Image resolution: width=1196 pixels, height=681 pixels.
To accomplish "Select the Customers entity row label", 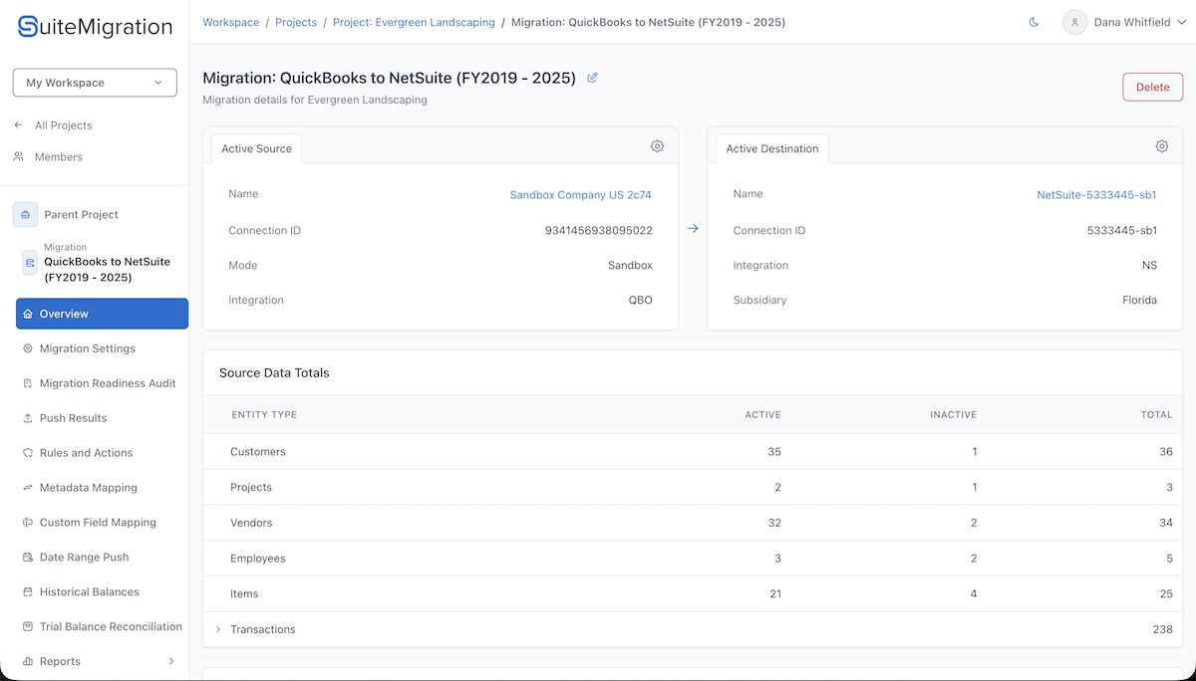I will (x=258, y=452).
